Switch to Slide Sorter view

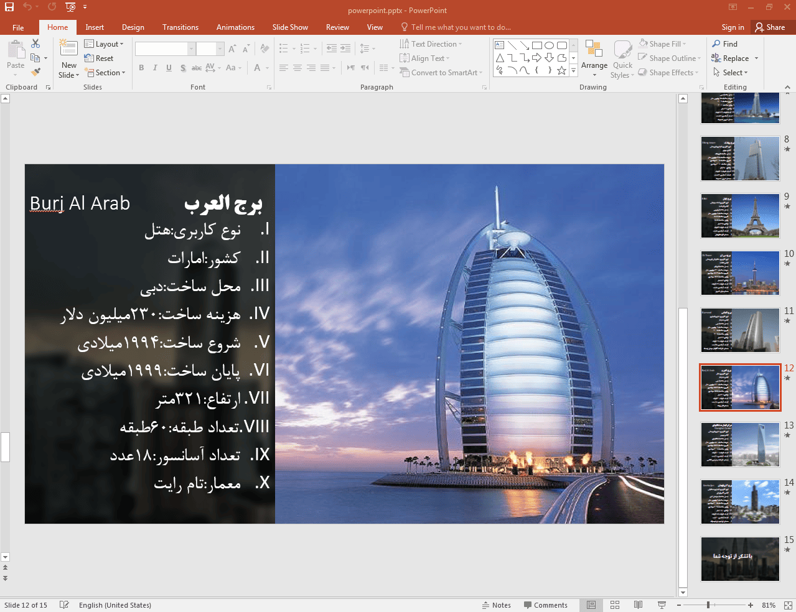tap(615, 605)
